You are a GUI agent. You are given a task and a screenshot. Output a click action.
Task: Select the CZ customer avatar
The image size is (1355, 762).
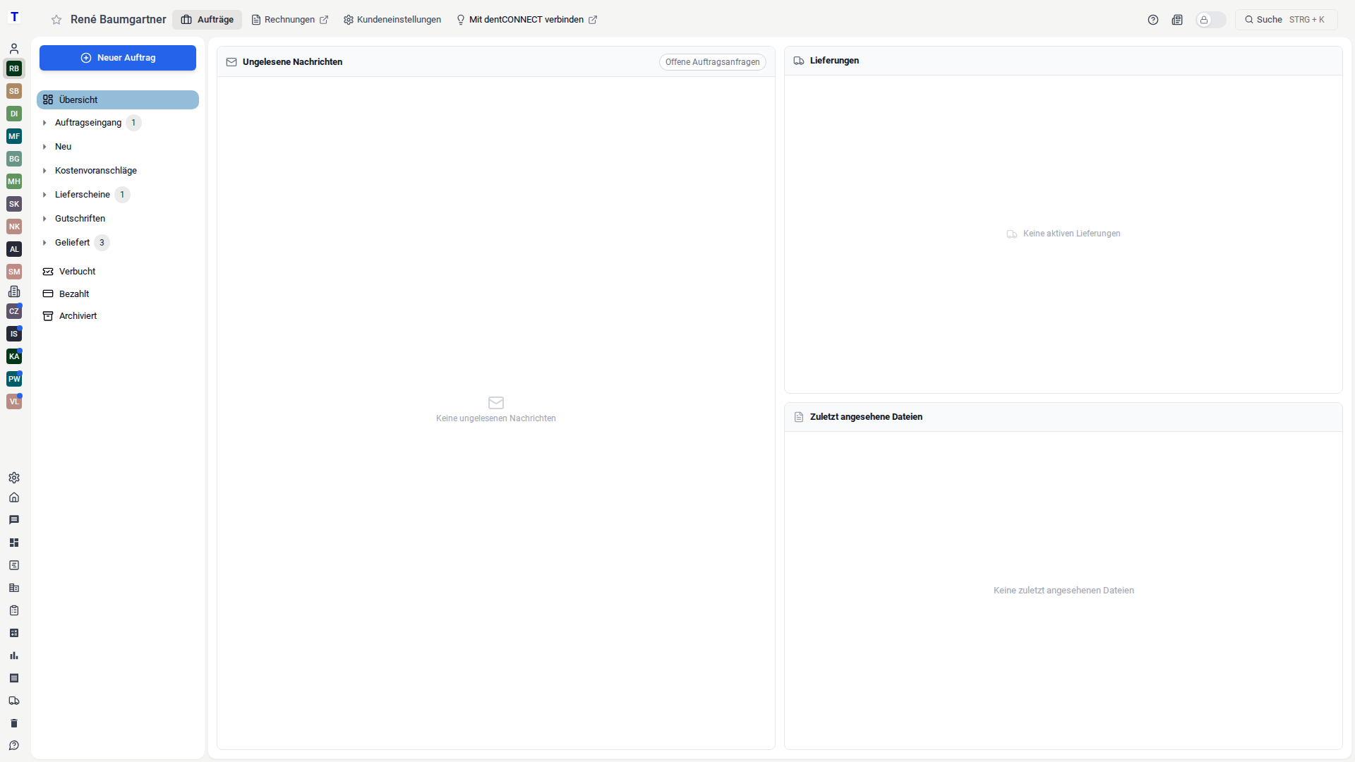click(x=14, y=311)
